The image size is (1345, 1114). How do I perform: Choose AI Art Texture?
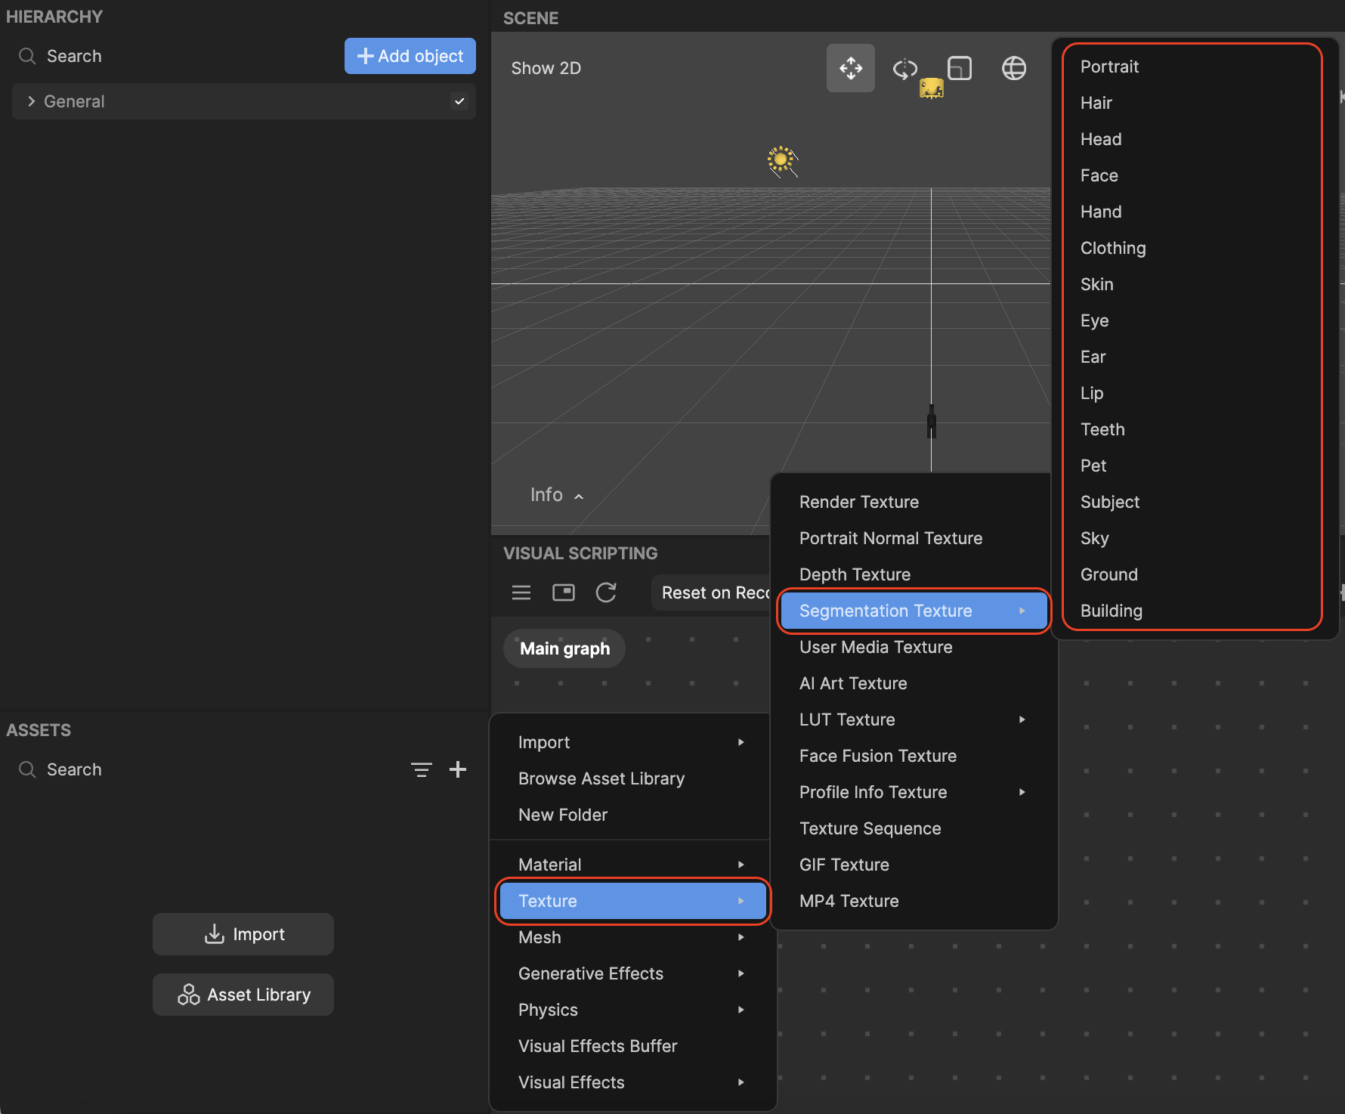[914, 683]
